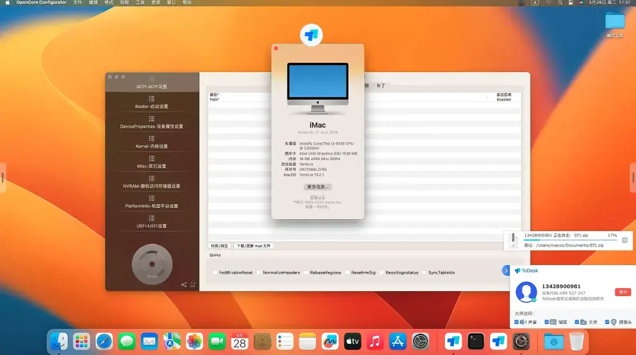Enable the NormalizeHeaders quirk checkbox

pos(259,272)
